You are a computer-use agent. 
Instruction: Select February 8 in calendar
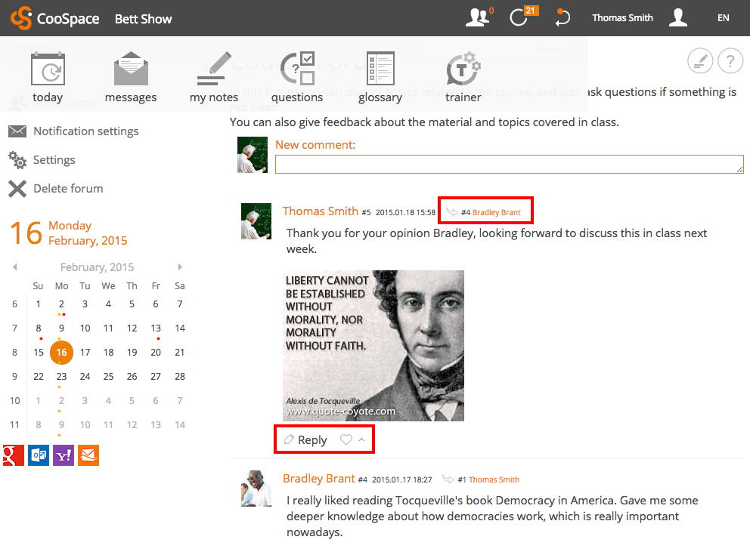point(39,328)
